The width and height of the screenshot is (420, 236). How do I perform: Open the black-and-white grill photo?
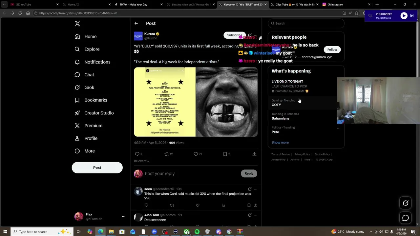pyautogui.click(x=227, y=102)
